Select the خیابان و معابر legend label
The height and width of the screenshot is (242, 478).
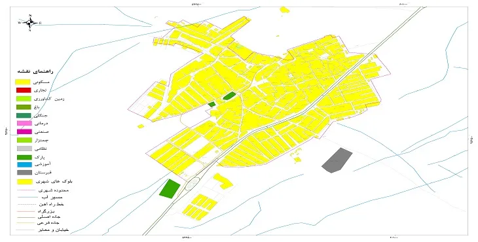(x=53, y=230)
